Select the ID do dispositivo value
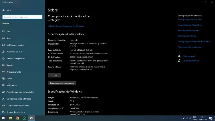The width and height of the screenshot is (215, 121). click(89, 53)
